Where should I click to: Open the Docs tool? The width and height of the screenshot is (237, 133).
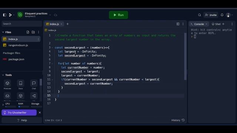click(21, 85)
